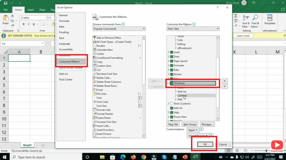Open the Choose commands from dropdown
This screenshot has height=160, width=286.
[x=119, y=29]
